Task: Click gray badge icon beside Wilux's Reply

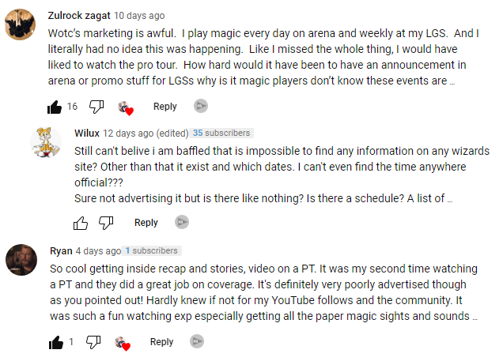Action: coord(183,223)
